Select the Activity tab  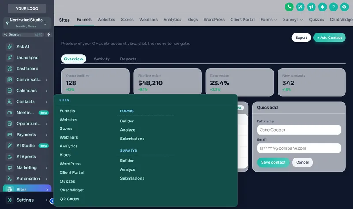tap(101, 59)
